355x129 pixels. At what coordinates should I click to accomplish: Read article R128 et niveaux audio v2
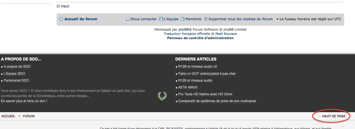tap(197, 66)
